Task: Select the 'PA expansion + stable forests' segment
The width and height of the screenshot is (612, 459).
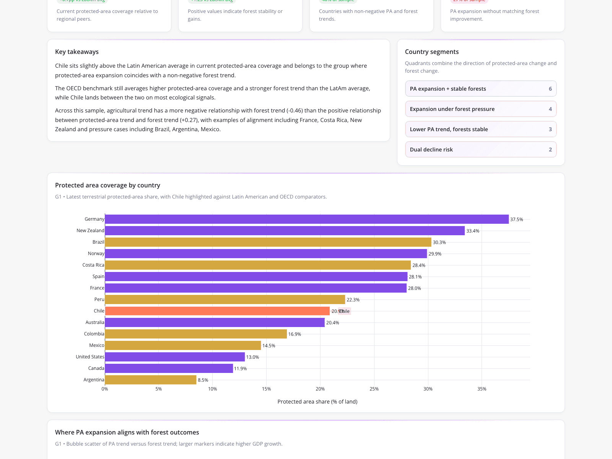Action: click(481, 89)
